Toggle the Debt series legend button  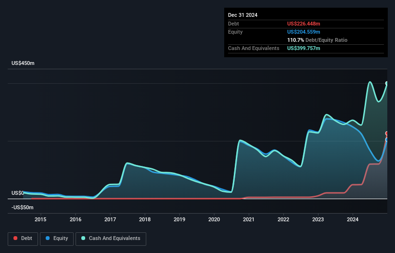23,239
